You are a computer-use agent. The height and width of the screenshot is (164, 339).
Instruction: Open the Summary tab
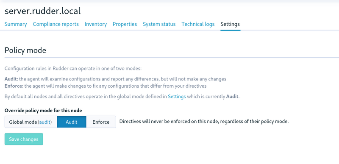click(x=16, y=24)
